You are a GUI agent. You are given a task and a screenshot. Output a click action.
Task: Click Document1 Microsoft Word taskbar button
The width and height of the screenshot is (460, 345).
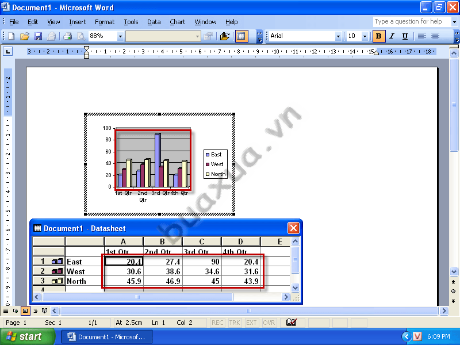[107, 337]
